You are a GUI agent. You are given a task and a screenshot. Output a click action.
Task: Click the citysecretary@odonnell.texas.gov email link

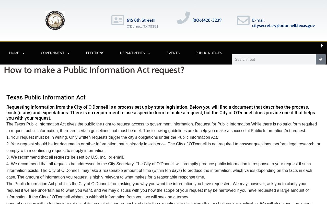[x=283, y=25]
